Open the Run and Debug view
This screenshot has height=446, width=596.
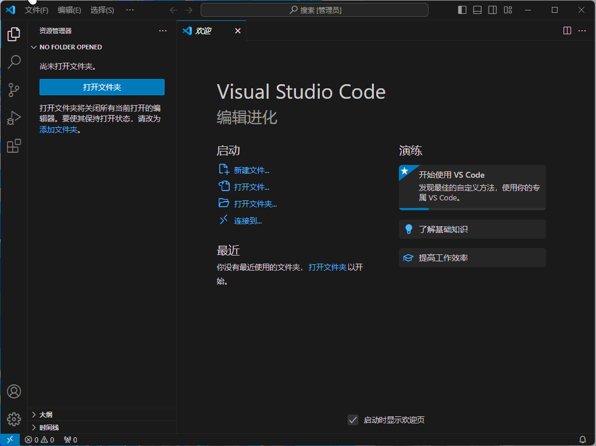[x=14, y=118]
